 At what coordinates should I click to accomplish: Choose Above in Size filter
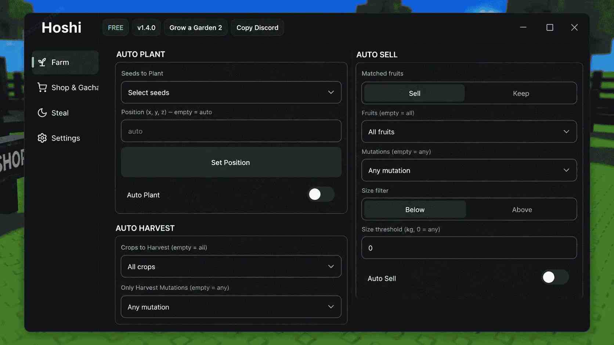[522, 209]
